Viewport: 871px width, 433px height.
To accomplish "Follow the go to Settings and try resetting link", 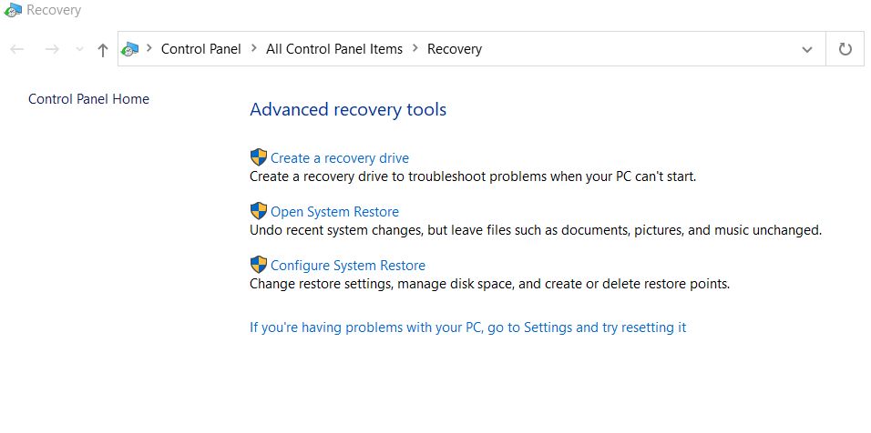I will [467, 327].
